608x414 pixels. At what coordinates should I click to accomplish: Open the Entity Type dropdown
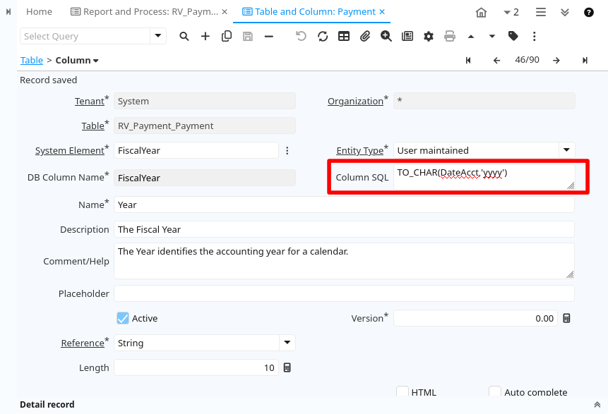567,150
